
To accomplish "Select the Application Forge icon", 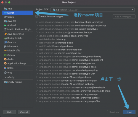I will 5,63.
